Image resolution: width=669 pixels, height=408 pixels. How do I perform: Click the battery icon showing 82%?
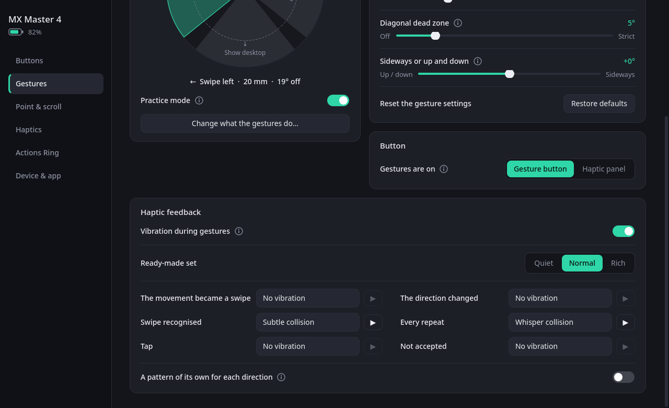tap(16, 32)
